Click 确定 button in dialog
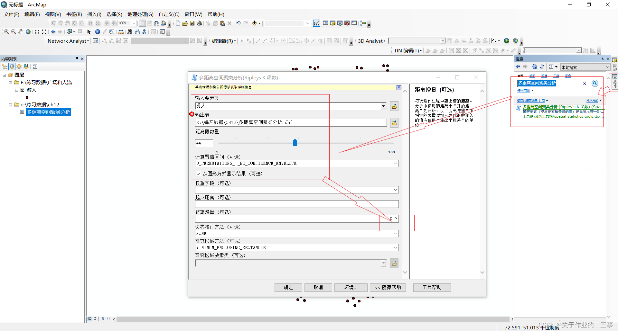This screenshot has height=331, width=618. point(288,288)
